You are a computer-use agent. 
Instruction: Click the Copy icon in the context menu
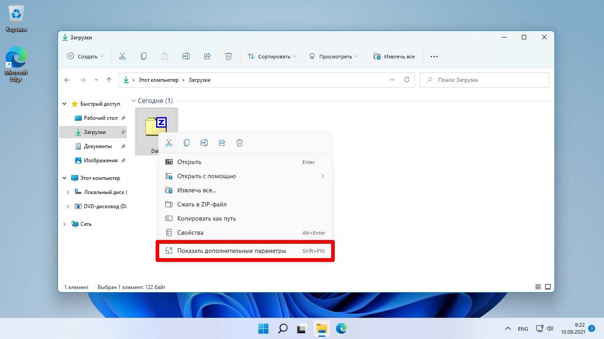(x=187, y=143)
